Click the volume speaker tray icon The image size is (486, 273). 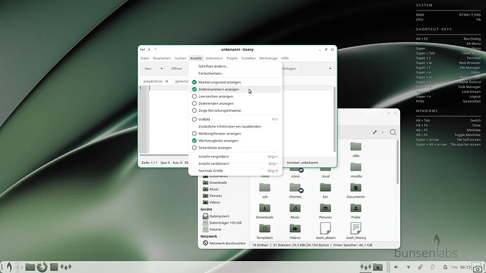tap(396, 267)
